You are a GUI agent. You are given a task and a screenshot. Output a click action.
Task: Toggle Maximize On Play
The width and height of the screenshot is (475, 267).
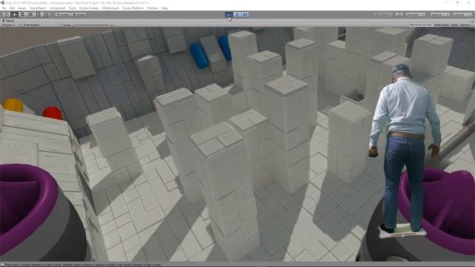point(421,24)
